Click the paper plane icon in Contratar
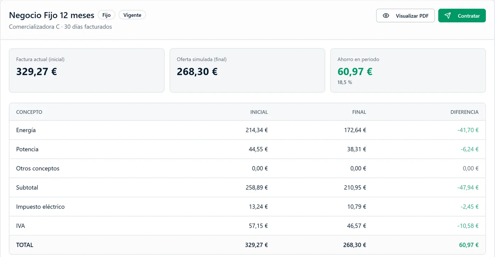This screenshot has height=257, width=495. (448, 16)
